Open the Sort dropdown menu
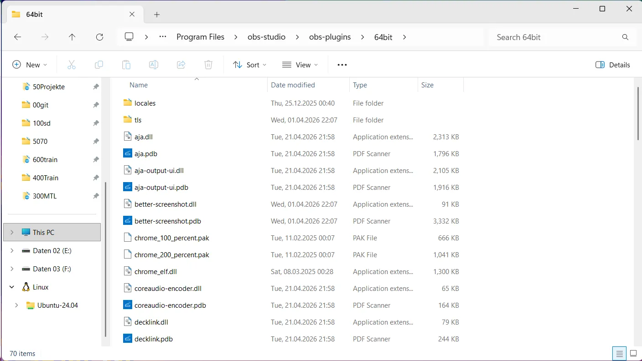This screenshot has width=642, height=361. (250, 65)
